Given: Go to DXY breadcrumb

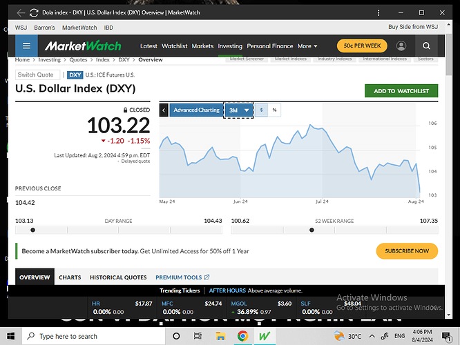Looking at the screenshot, I should [x=124, y=60].
